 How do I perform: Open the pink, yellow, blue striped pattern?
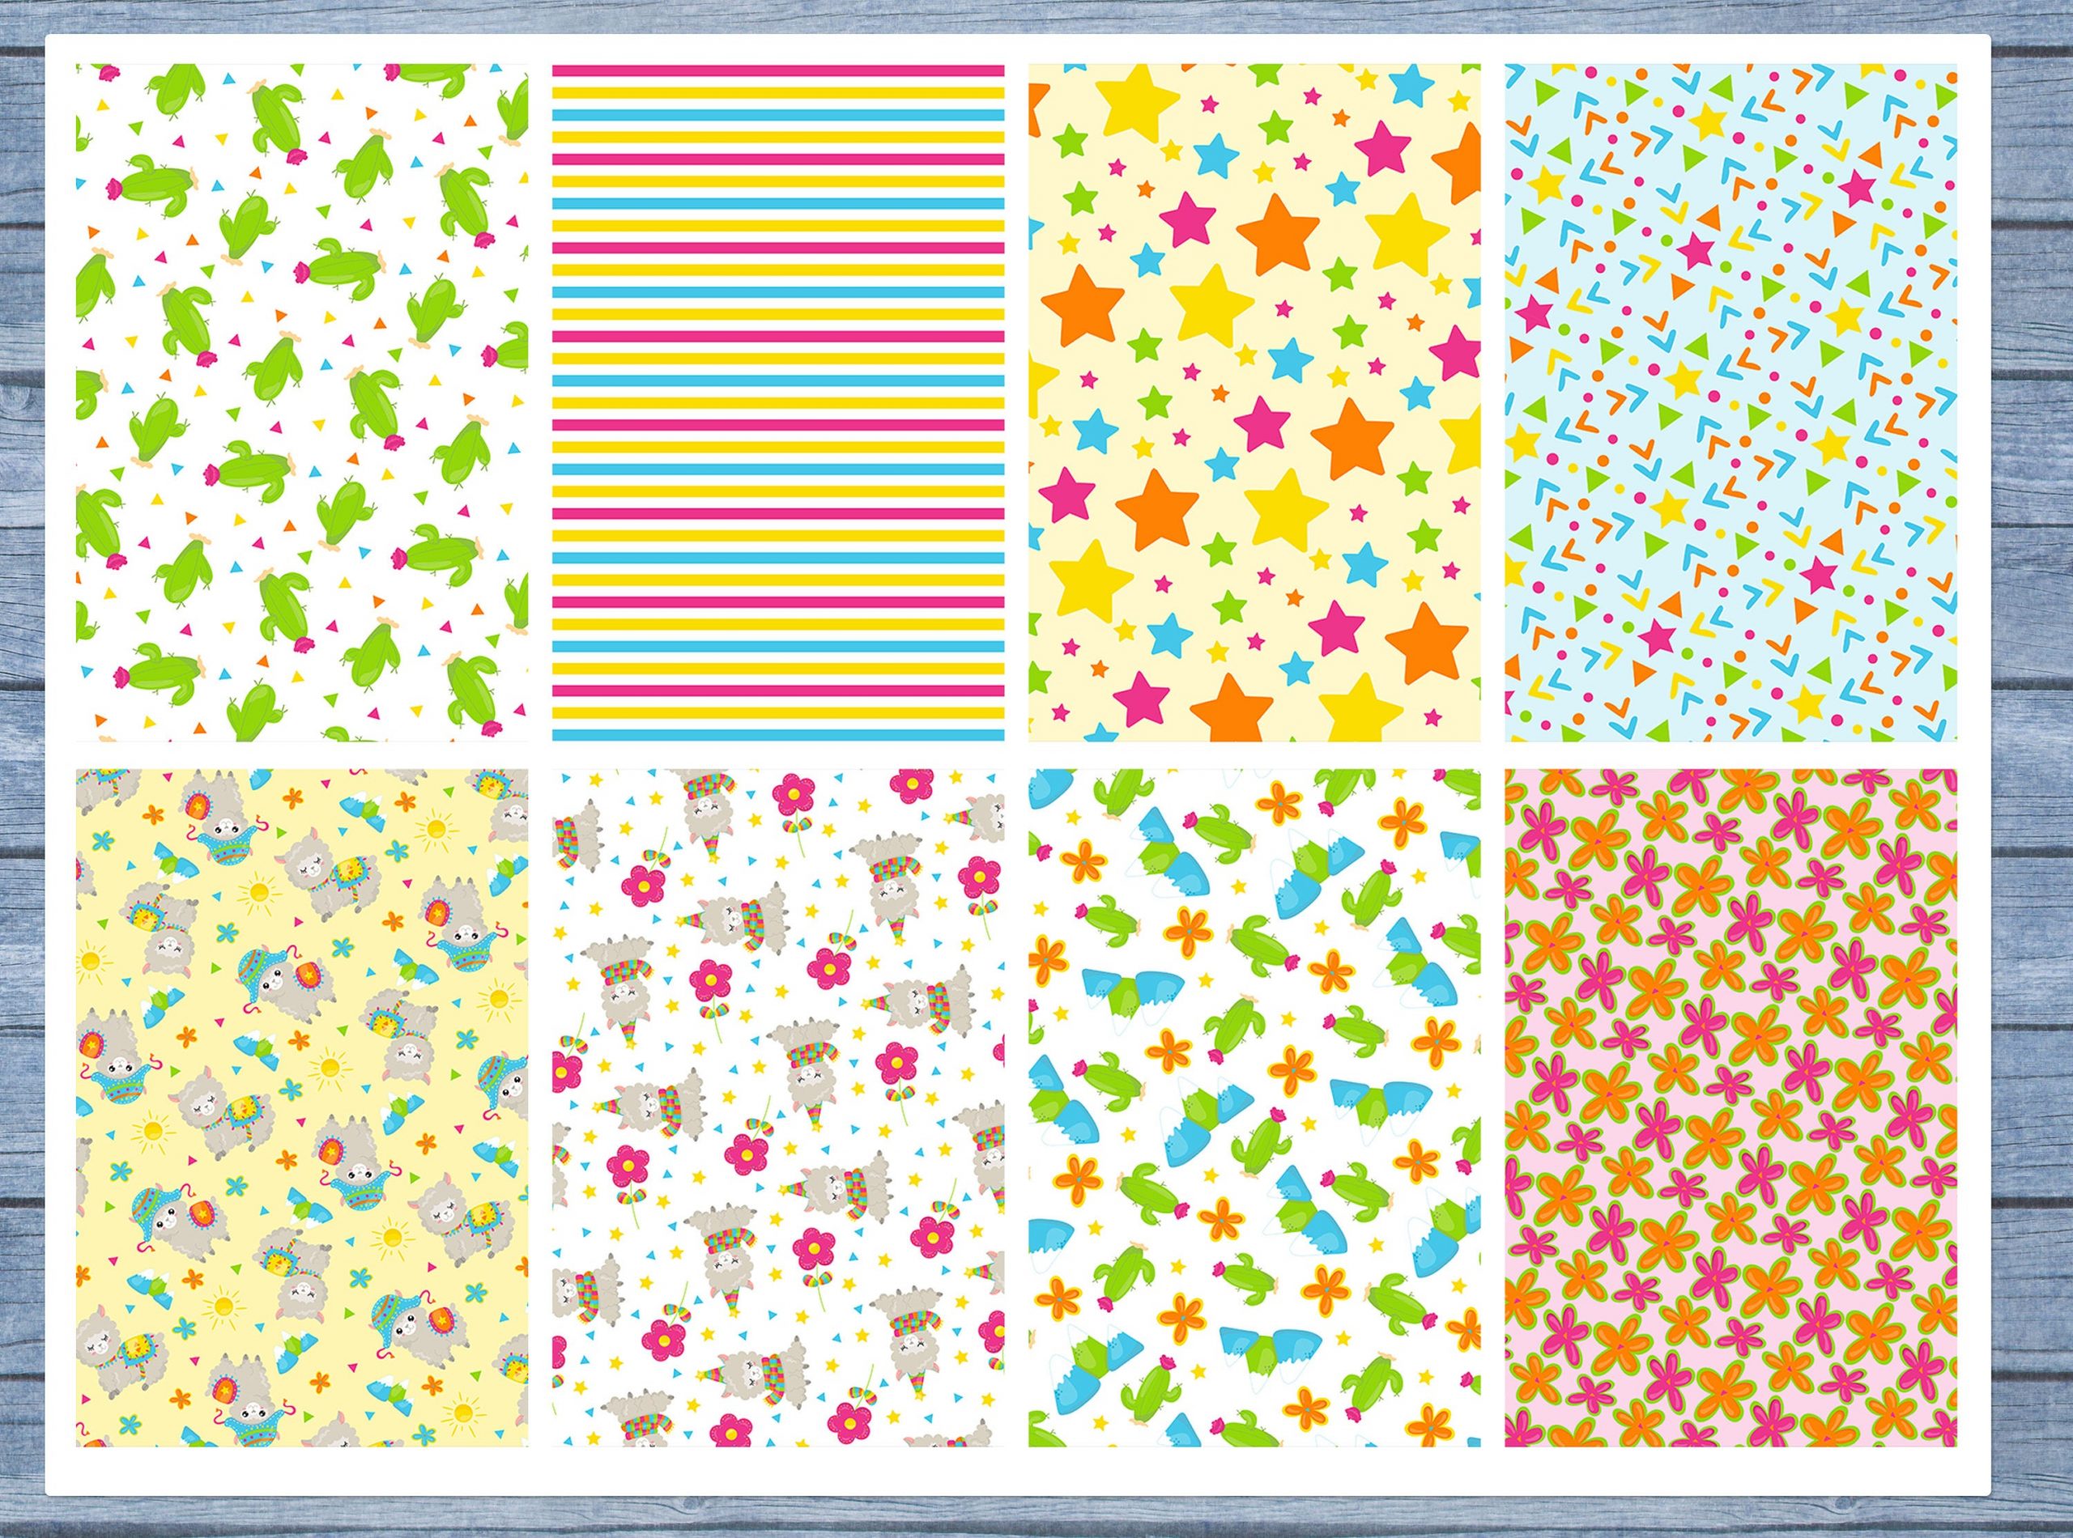(777, 402)
